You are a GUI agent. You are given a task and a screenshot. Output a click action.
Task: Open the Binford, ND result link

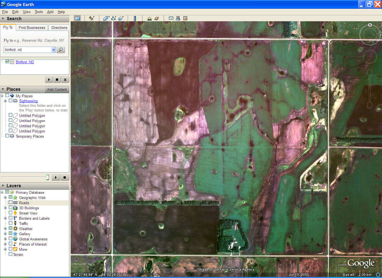(x=25, y=62)
